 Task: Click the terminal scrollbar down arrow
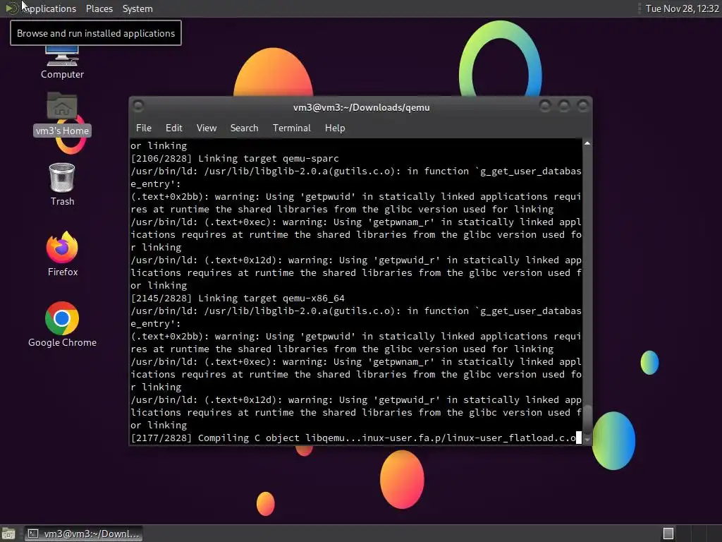(x=587, y=440)
